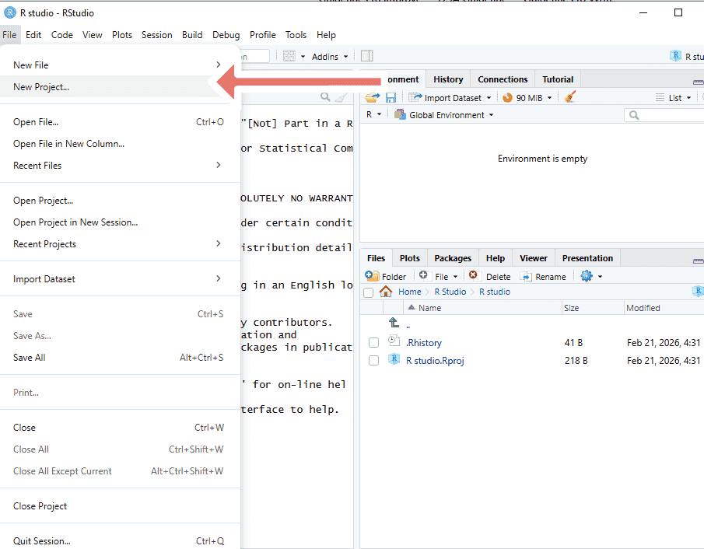Tick the checkbox beside .Rhistory

coord(373,342)
